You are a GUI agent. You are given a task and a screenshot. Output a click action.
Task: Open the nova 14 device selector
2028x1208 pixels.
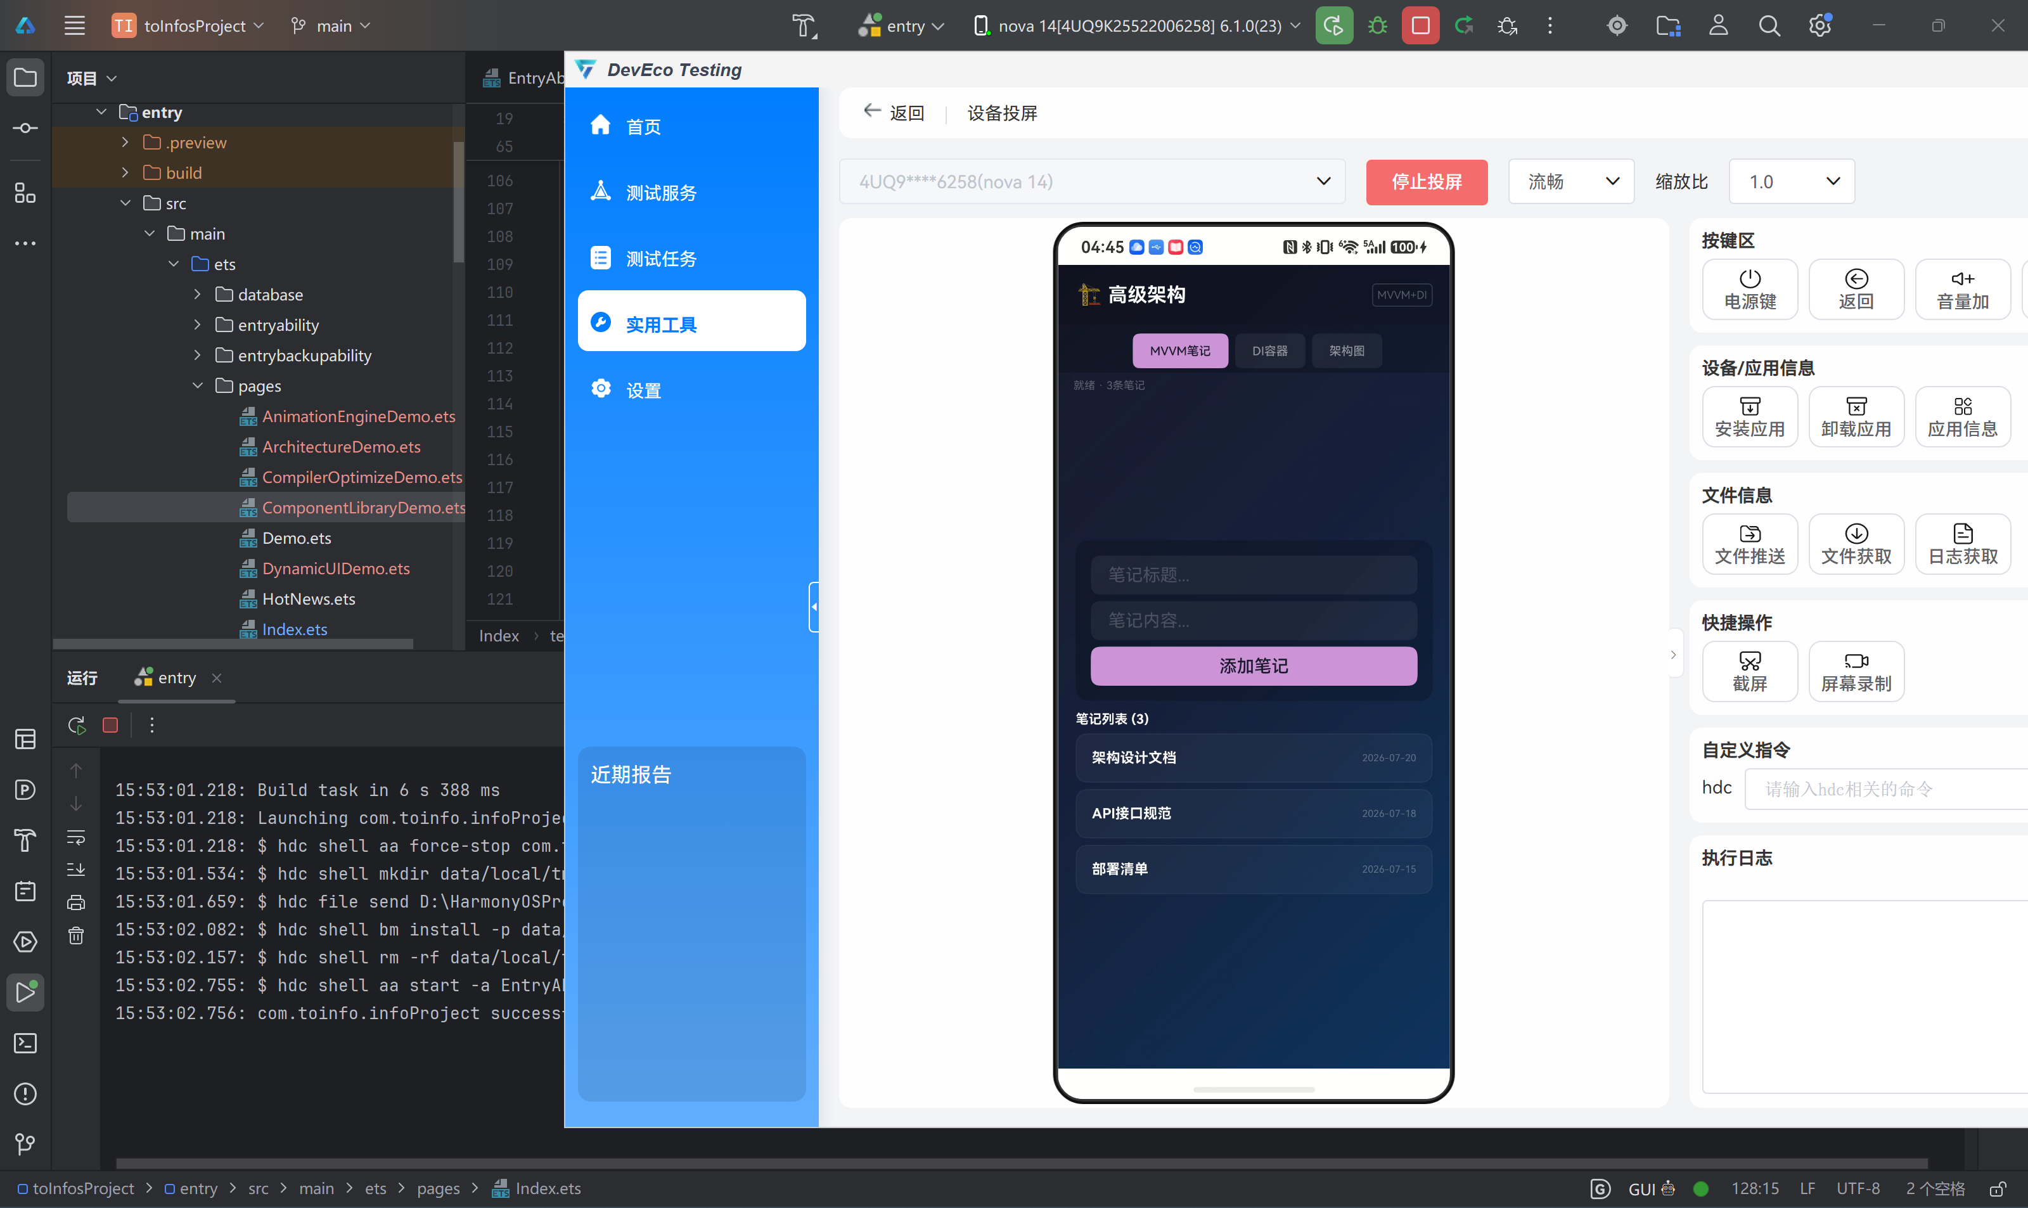point(1137,25)
